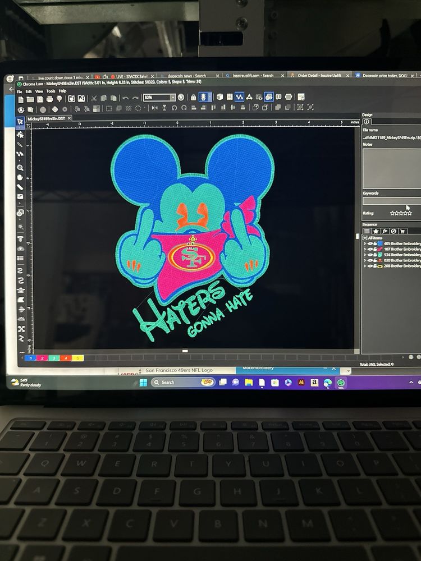
Task: Hide the 405 Brother Embroidery color layer
Action: [369, 243]
